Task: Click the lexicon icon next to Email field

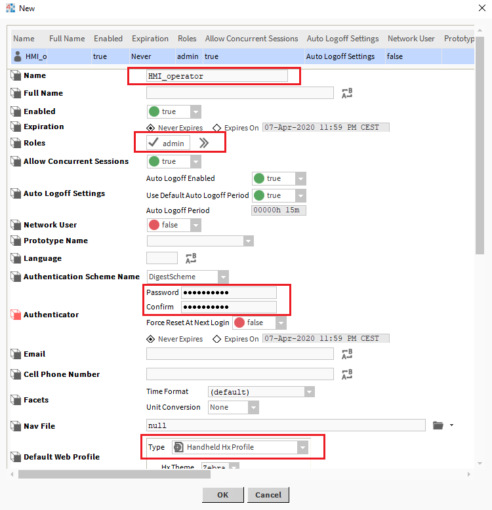Action: tap(348, 354)
